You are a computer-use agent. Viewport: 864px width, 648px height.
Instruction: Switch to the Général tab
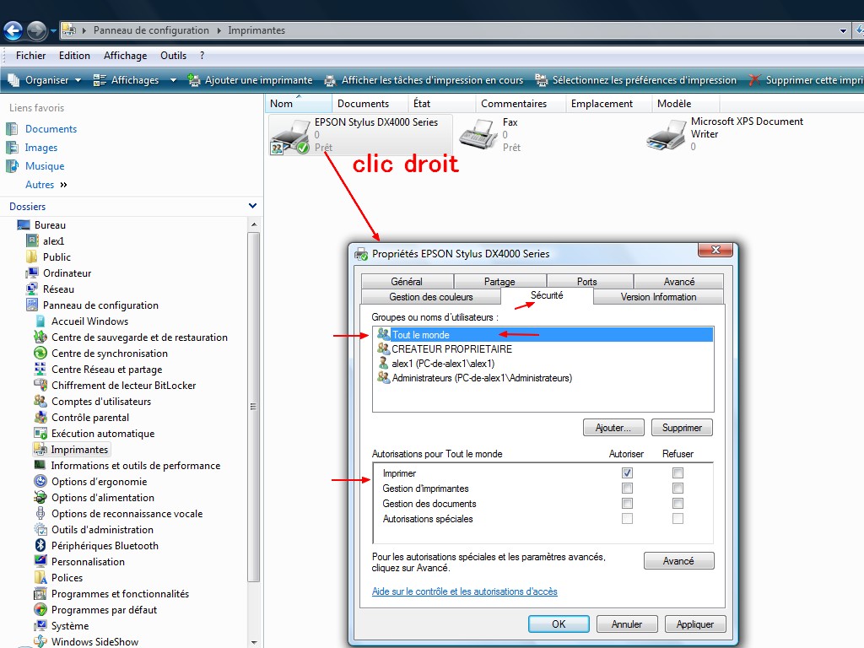[x=407, y=282]
